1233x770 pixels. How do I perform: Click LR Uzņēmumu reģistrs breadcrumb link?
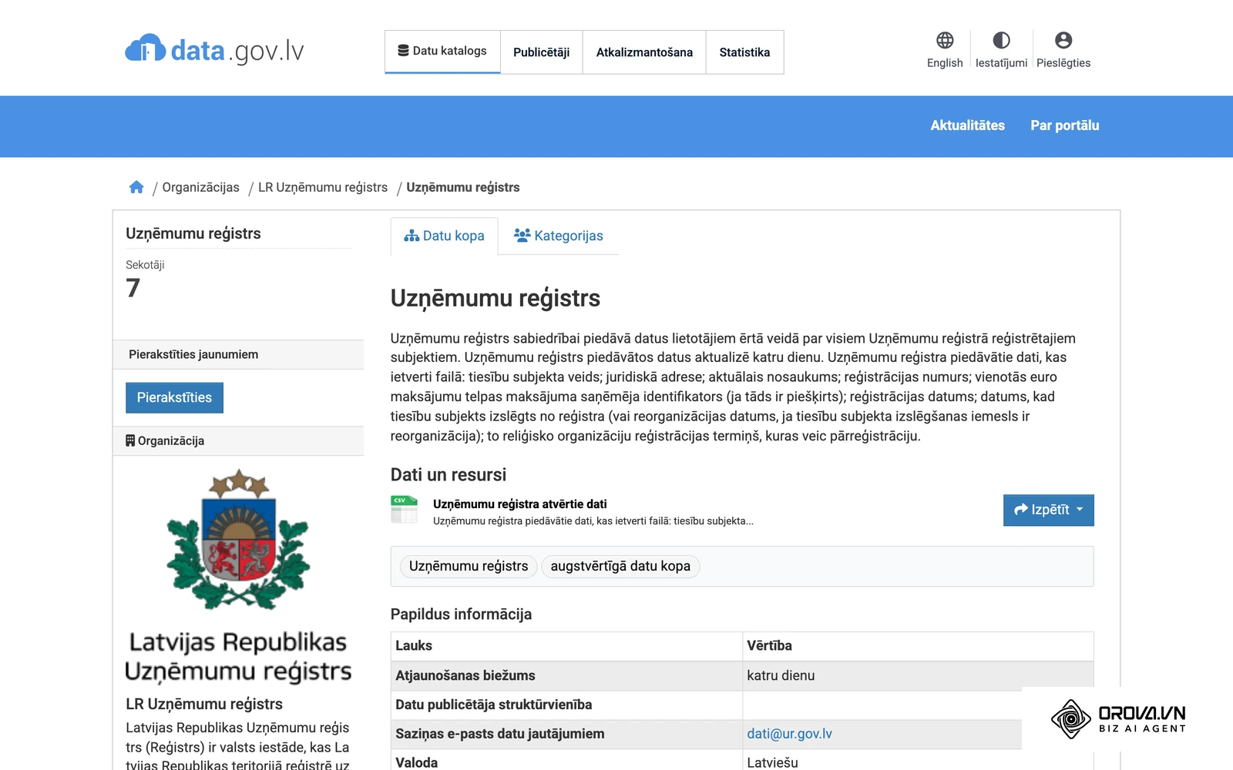coord(323,187)
